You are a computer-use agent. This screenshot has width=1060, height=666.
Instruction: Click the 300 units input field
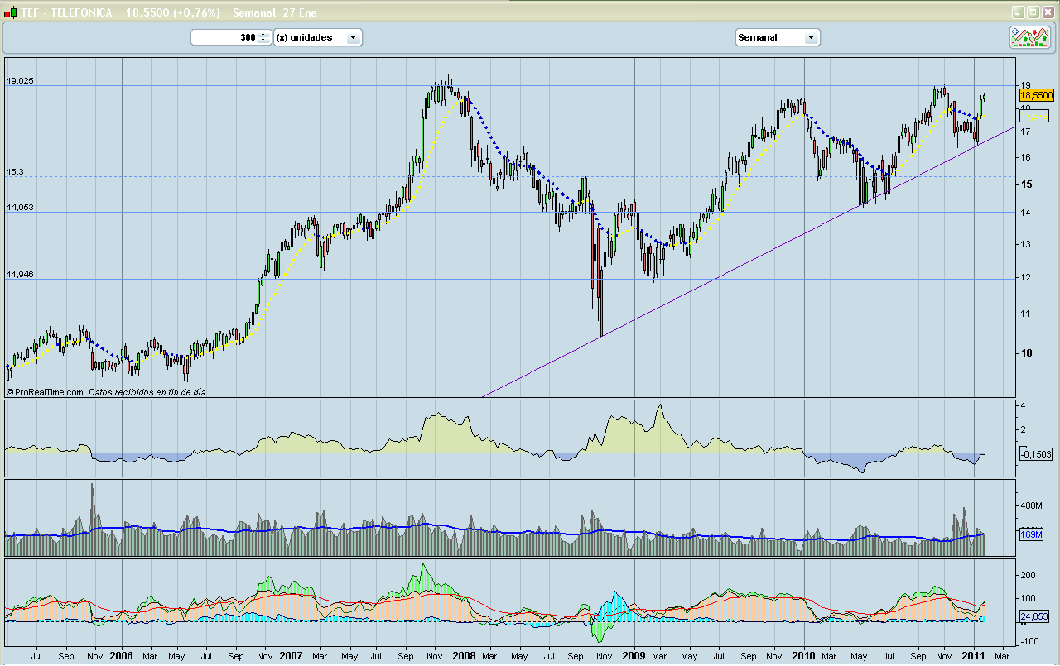[x=225, y=37]
